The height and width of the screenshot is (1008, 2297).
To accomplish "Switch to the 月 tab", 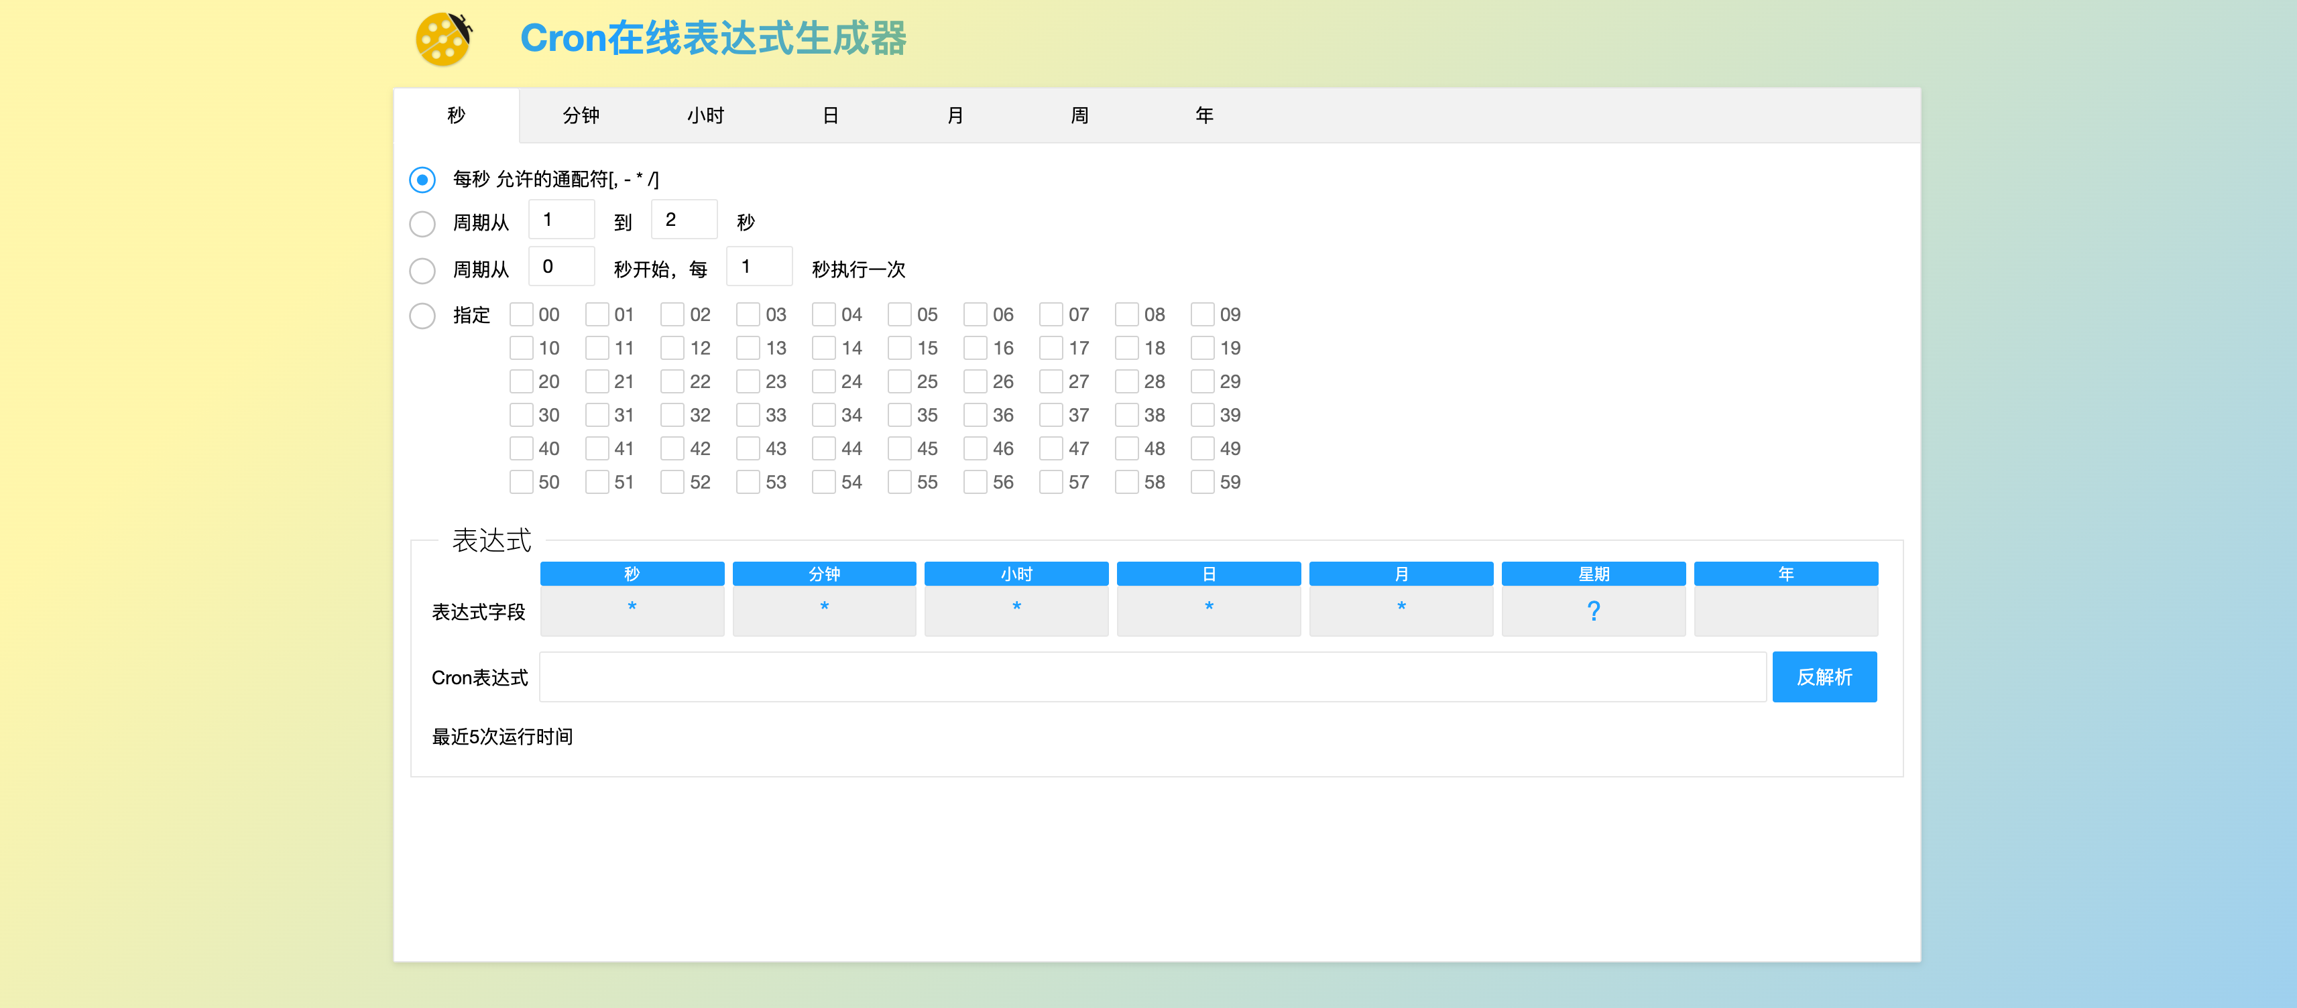I will [955, 115].
